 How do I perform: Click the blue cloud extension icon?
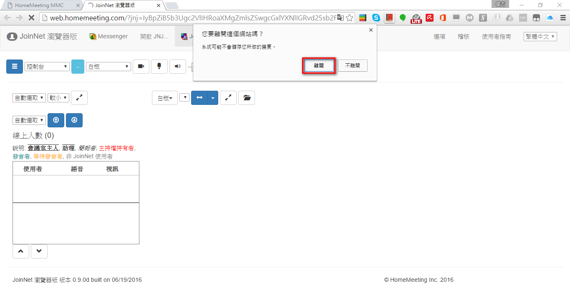click(550, 17)
